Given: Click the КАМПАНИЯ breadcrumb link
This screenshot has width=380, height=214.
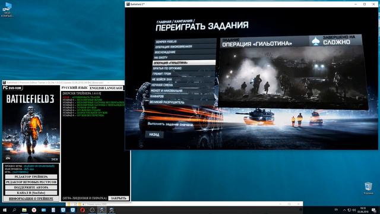Looking at the screenshot, I should [183, 21].
